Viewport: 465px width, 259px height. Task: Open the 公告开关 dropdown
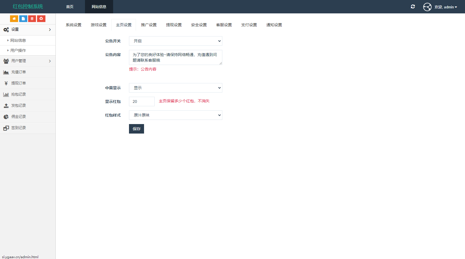pyautogui.click(x=175, y=41)
